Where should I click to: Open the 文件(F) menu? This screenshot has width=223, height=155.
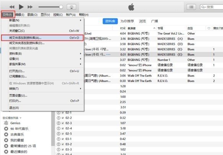[7, 15]
